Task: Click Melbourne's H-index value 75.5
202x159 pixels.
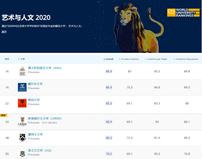Action: (x=130, y=87)
